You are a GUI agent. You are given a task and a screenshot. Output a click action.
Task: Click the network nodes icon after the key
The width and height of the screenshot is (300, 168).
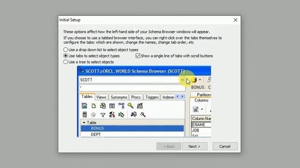tap(140, 106)
